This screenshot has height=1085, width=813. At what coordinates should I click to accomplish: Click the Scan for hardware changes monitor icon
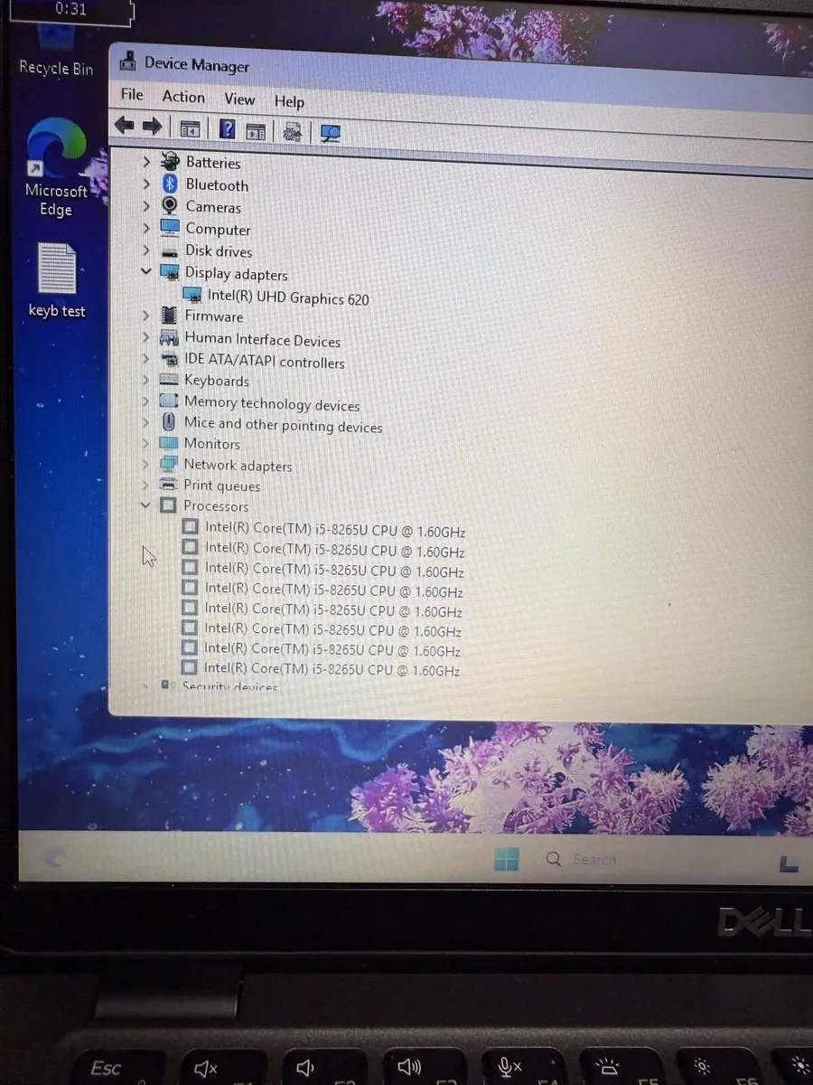pos(331,134)
